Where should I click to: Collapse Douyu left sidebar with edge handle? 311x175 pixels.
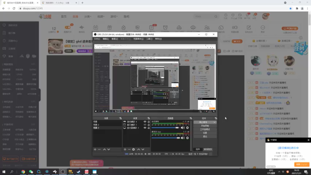[40, 95]
